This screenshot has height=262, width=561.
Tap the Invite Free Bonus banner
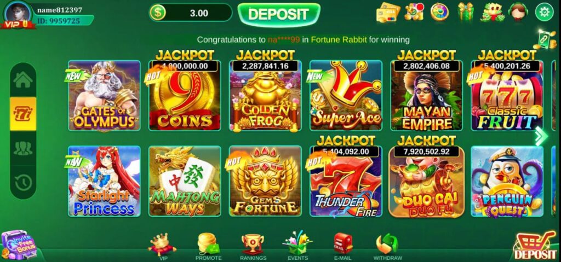pyautogui.click(x=20, y=246)
